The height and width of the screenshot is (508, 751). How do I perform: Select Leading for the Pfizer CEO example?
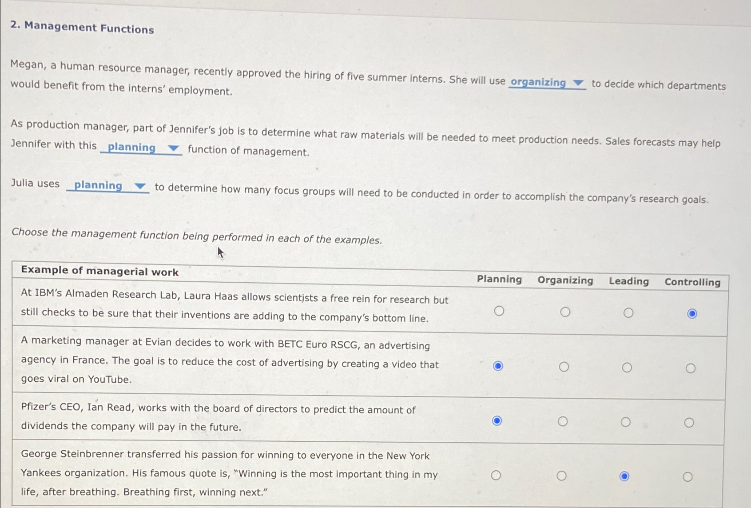coord(626,422)
